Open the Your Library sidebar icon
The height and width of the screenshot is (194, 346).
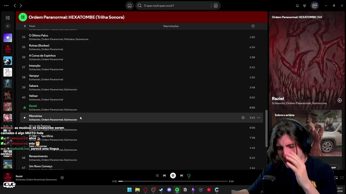8,18
